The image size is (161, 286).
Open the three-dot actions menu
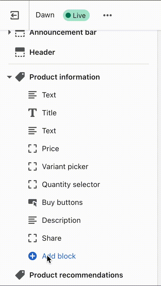(108, 15)
